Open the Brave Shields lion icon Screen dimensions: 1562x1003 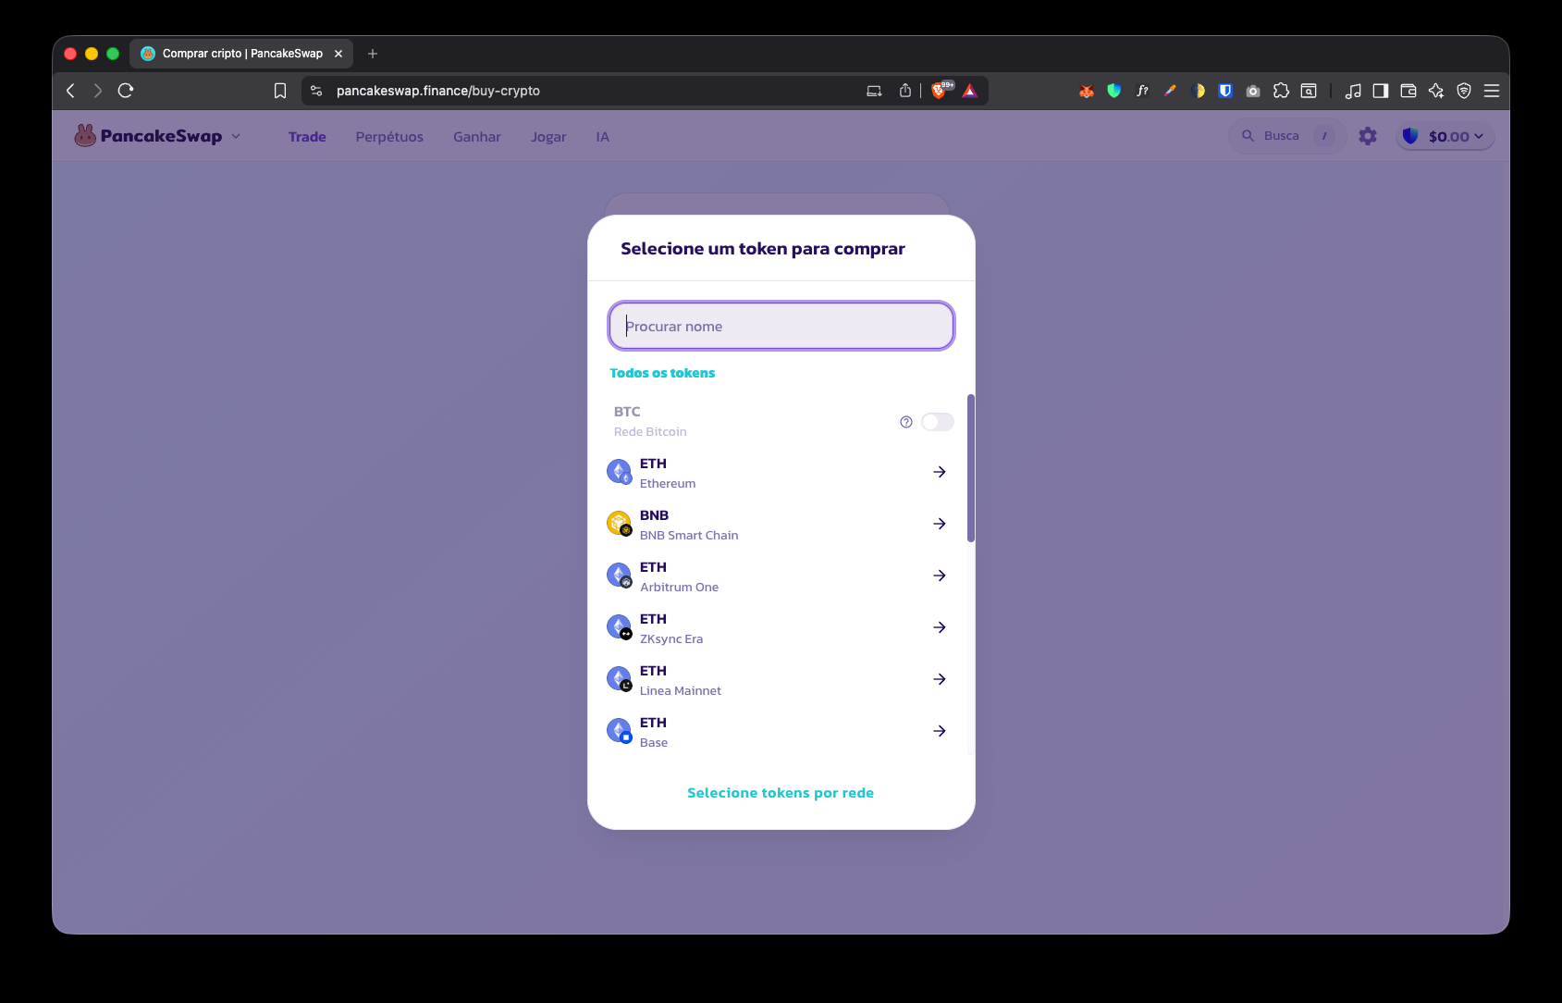pyautogui.click(x=941, y=90)
